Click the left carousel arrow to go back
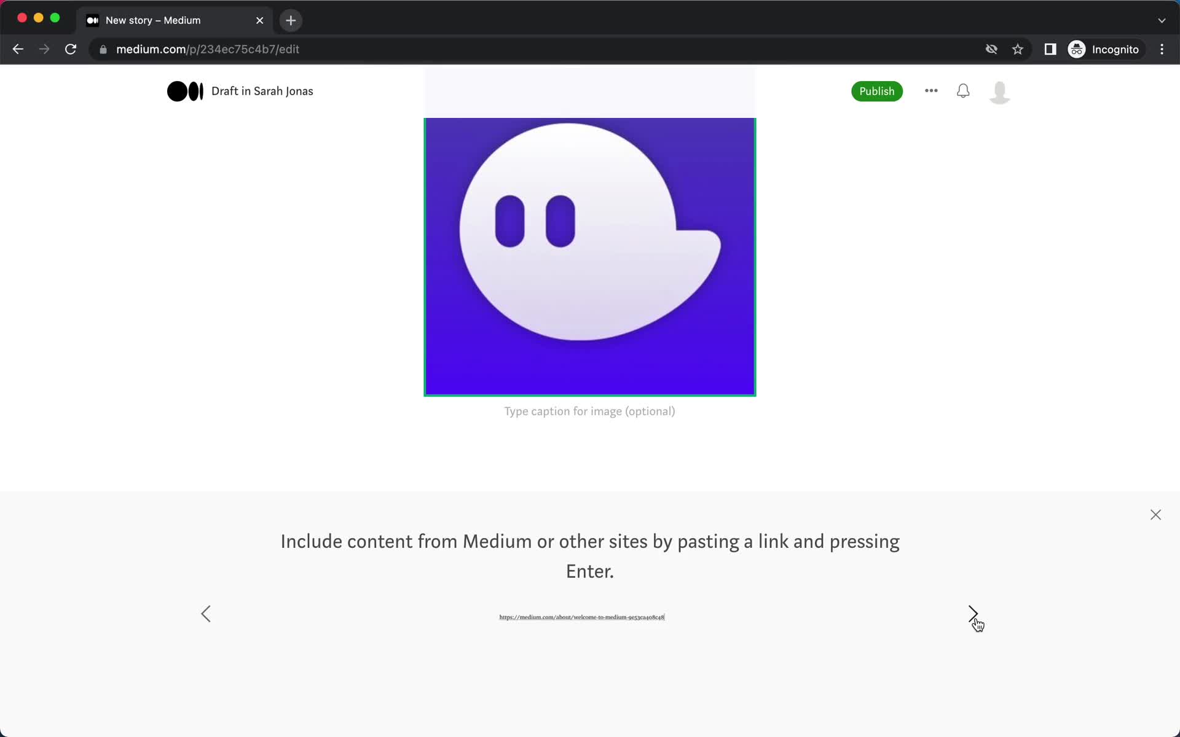Image resolution: width=1180 pixels, height=737 pixels. click(206, 613)
